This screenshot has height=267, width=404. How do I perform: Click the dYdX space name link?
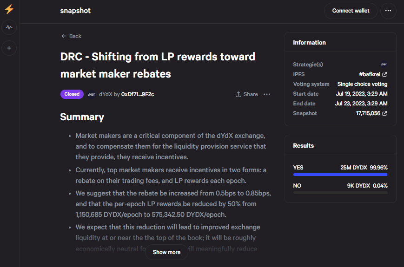(x=106, y=94)
